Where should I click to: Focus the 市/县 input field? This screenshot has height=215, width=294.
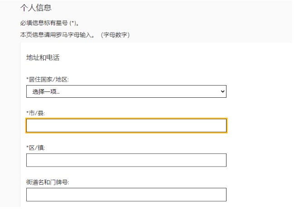click(x=126, y=126)
